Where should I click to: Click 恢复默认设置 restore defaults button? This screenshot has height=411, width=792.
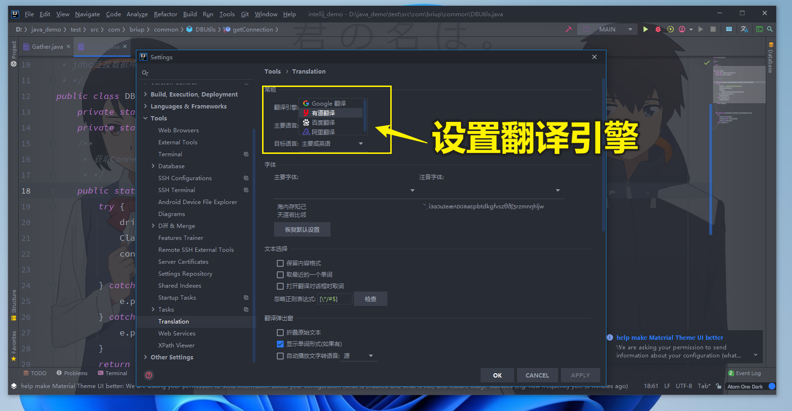point(302,230)
